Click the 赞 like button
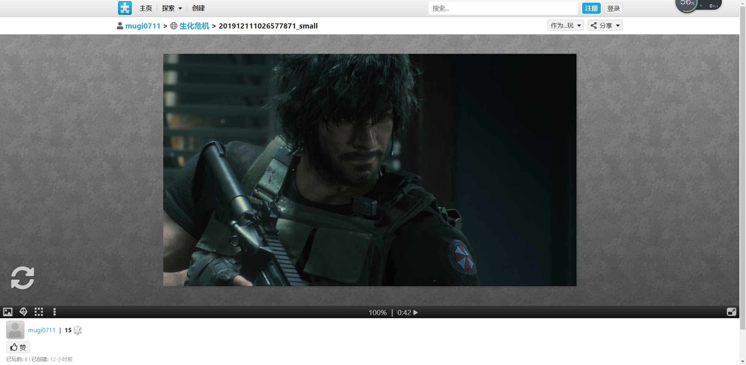 (x=18, y=347)
